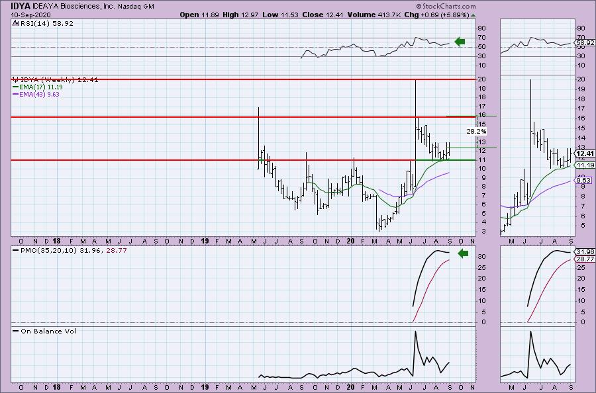
Task: Click the 11.19 EMA tag on the zoomed panel axis
Action: 585,165
